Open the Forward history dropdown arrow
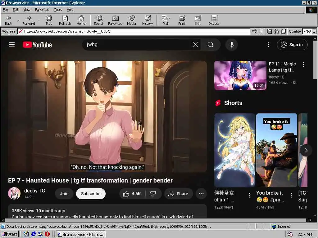Screen dimensions: 318x238 (39, 20)
